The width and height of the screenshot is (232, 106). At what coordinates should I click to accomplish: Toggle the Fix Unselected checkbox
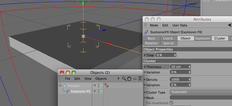[x=171, y=103]
